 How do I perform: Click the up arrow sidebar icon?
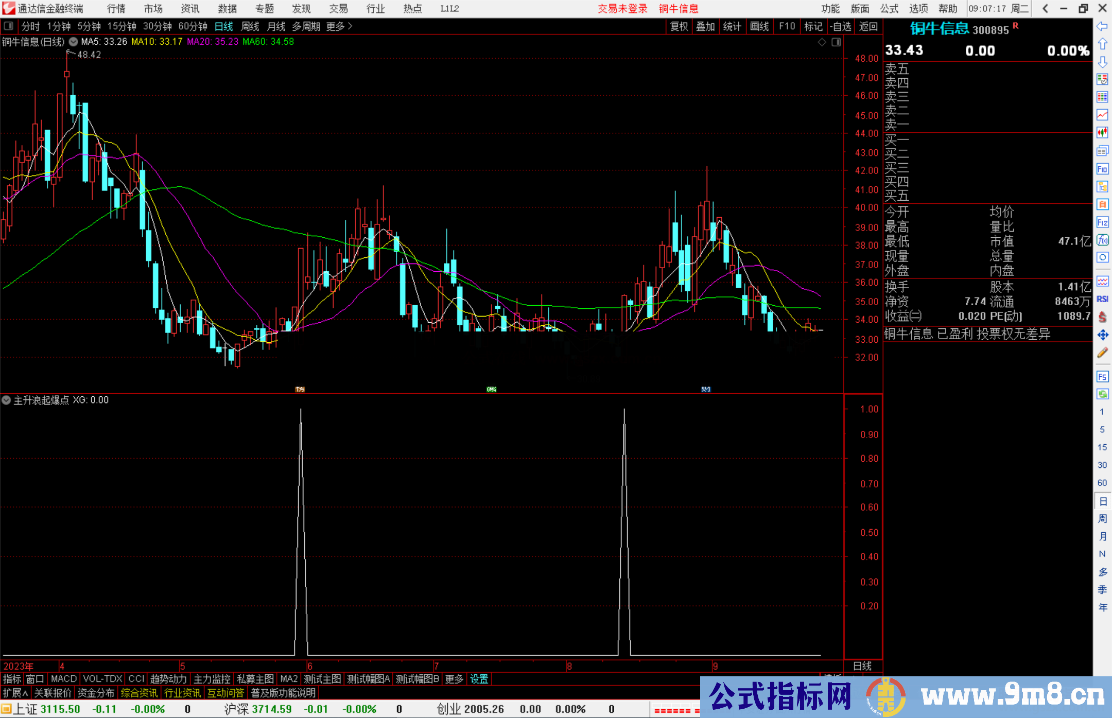(1102, 44)
